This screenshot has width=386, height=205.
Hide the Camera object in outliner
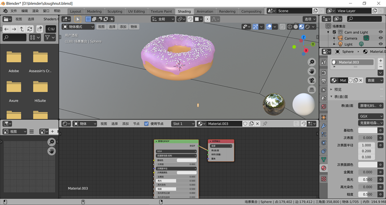click(x=381, y=38)
